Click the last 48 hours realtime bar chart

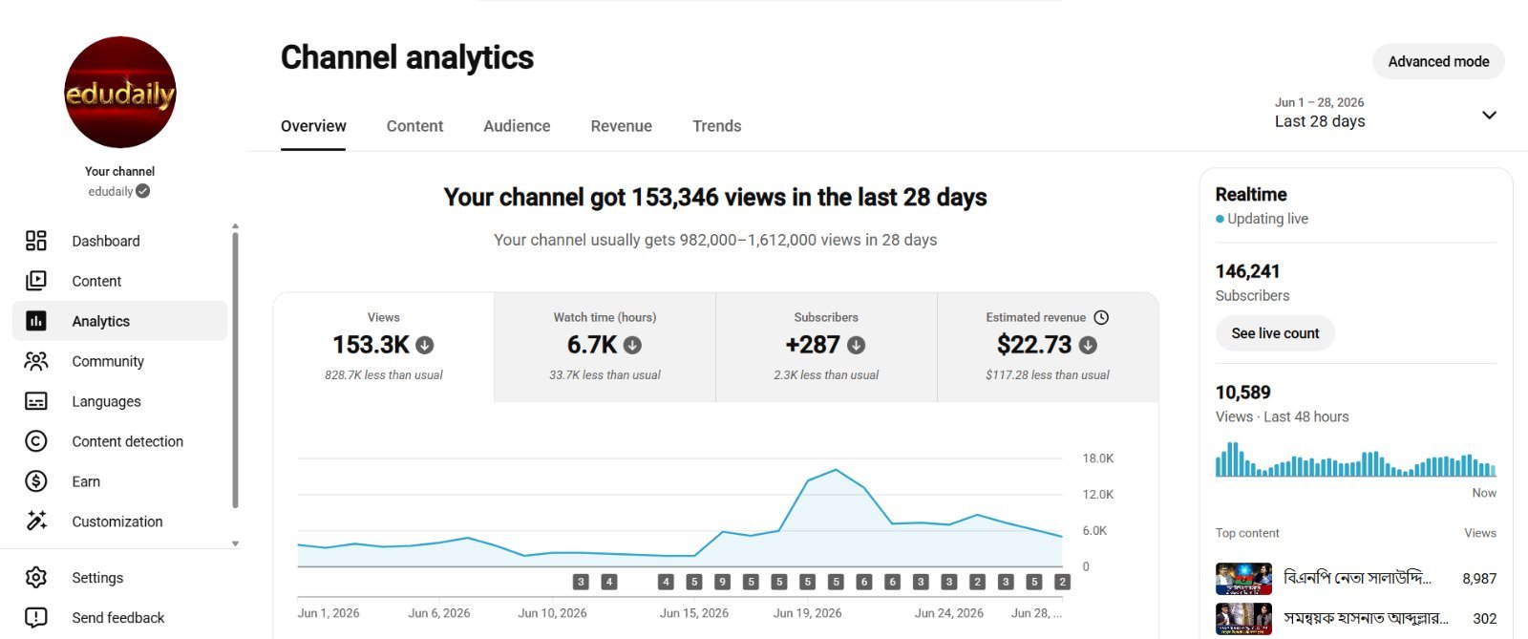(x=1356, y=459)
